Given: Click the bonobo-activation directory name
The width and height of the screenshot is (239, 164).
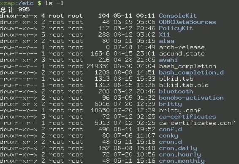Looking at the screenshot, I should click(191, 98).
